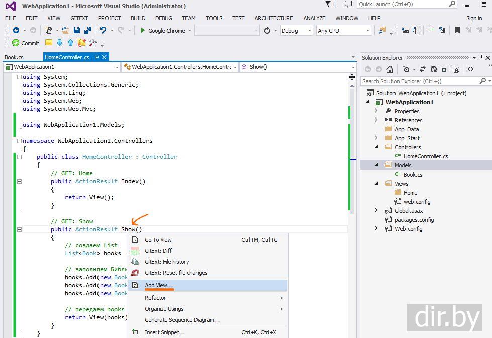Open the Any CPU platform dropdown
492x338 pixels.
(344, 31)
